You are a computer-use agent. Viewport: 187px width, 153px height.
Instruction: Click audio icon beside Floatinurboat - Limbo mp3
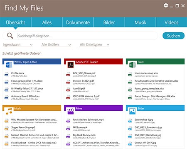click(7, 144)
